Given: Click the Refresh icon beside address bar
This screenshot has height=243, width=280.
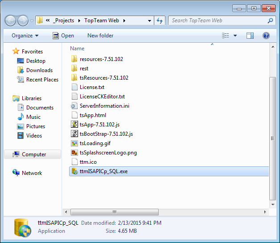Looking at the screenshot, I should (x=160, y=20).
